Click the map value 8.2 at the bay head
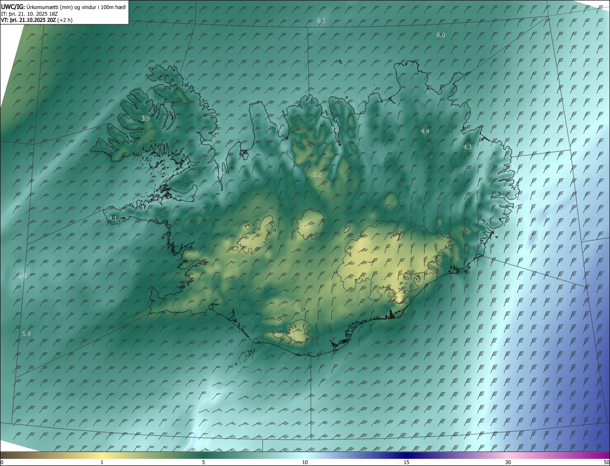Screen dimensions: 610x466 pyautogui.click(x=219, y=175)
